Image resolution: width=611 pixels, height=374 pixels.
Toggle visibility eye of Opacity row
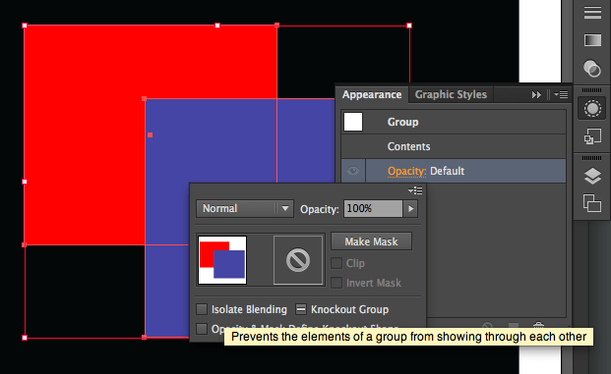coord(353,171)
